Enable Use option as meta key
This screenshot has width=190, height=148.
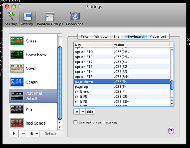[x=75, y=122]
